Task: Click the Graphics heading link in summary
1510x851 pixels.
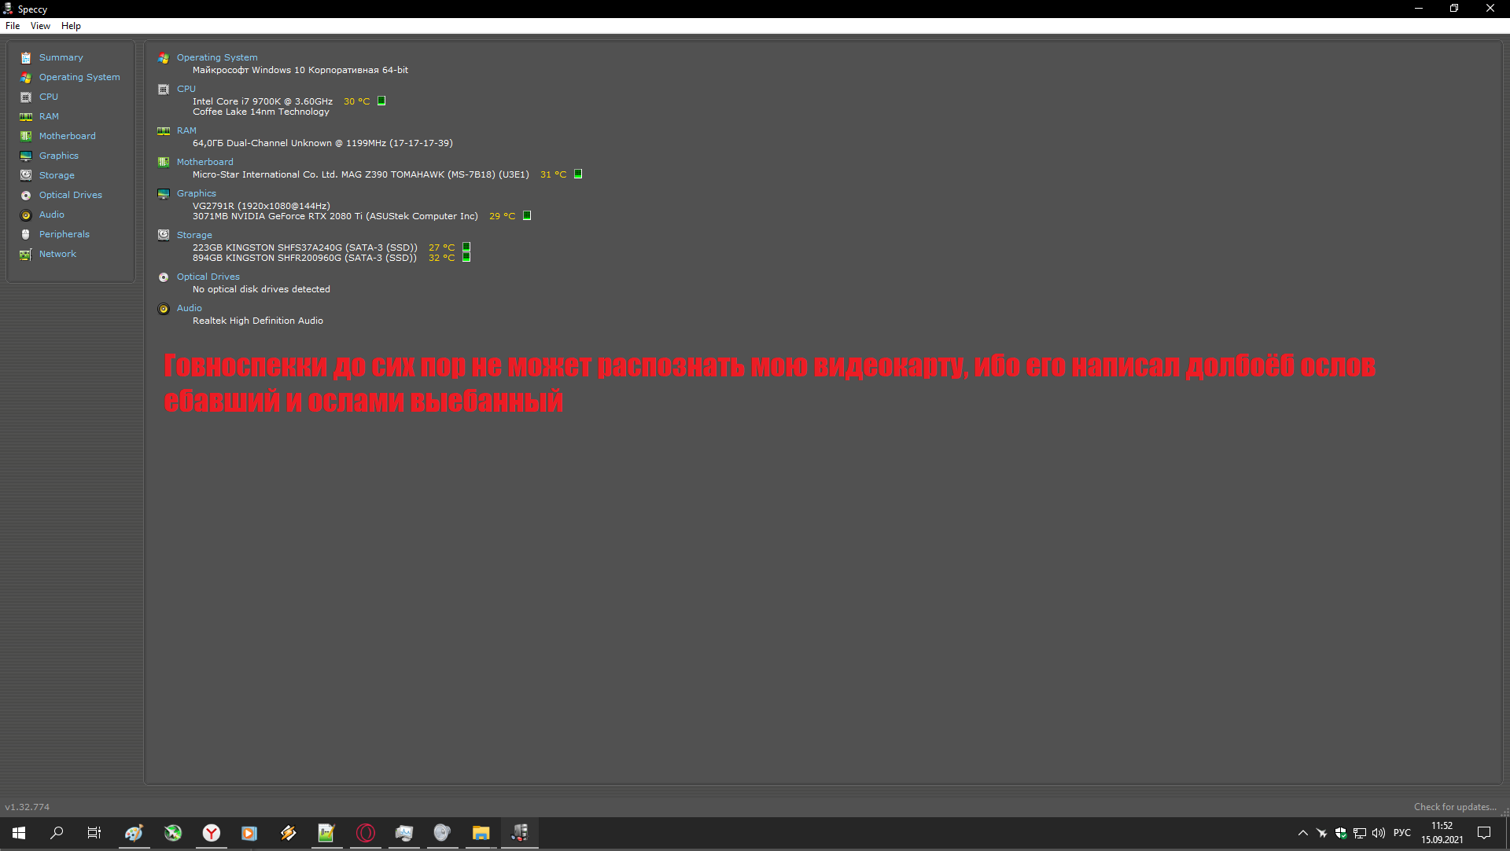Action: (x=196, y=193)
